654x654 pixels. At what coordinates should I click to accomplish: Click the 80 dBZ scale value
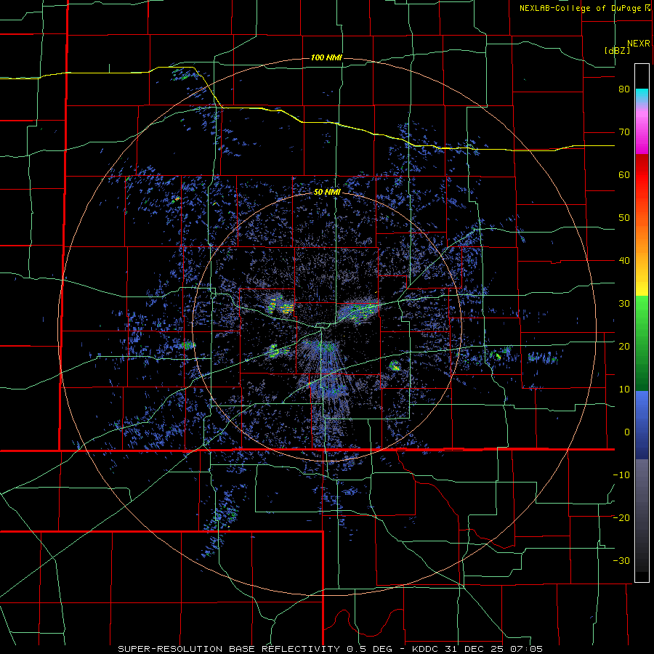coord(624,89)
